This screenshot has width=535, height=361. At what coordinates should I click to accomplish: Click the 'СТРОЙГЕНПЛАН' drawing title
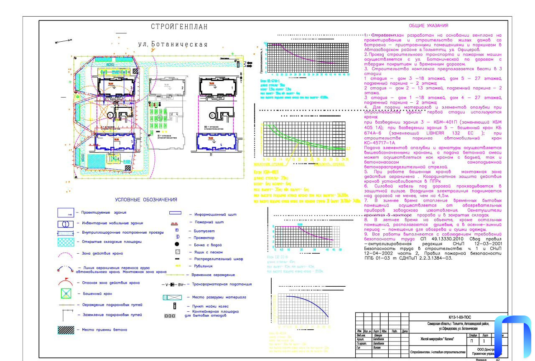coord(179,27)
